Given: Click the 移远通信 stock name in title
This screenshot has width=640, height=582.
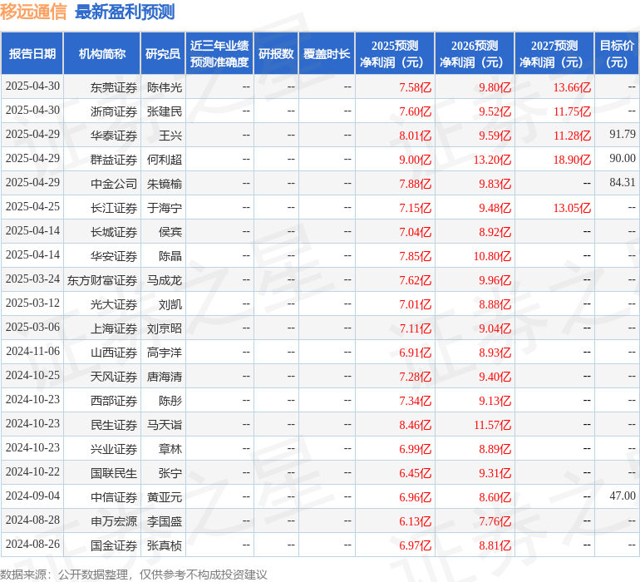Looking at the screenshot, I should coord(34,12).
